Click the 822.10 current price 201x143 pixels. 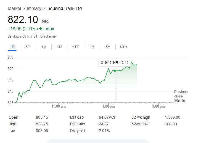pyautogui.click(x=23, y=20)
